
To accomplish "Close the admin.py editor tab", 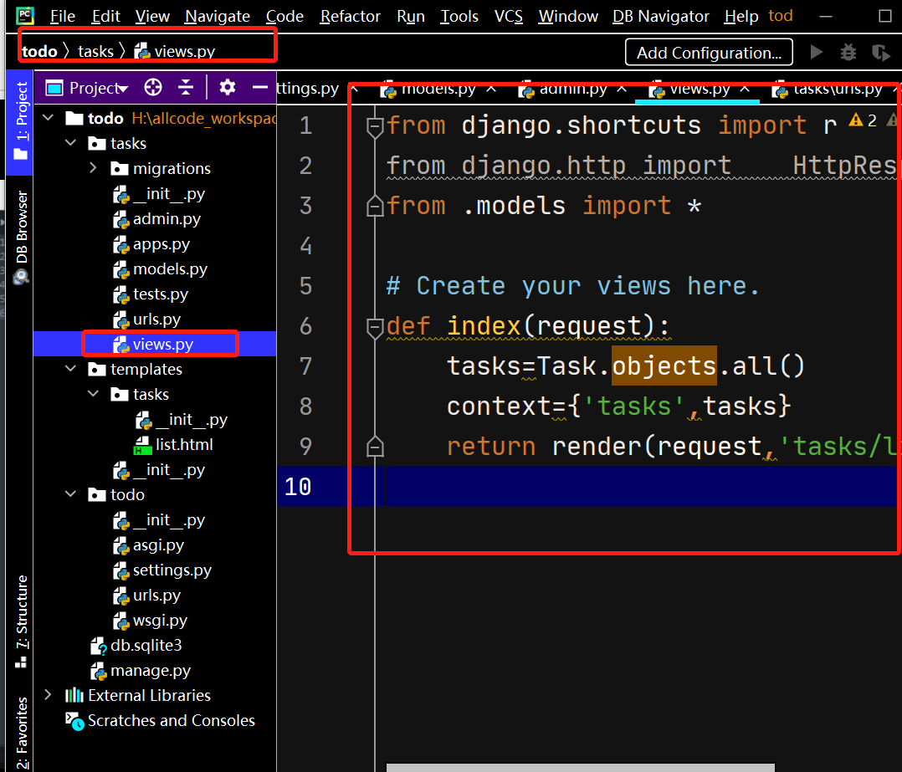I will 622,89.
